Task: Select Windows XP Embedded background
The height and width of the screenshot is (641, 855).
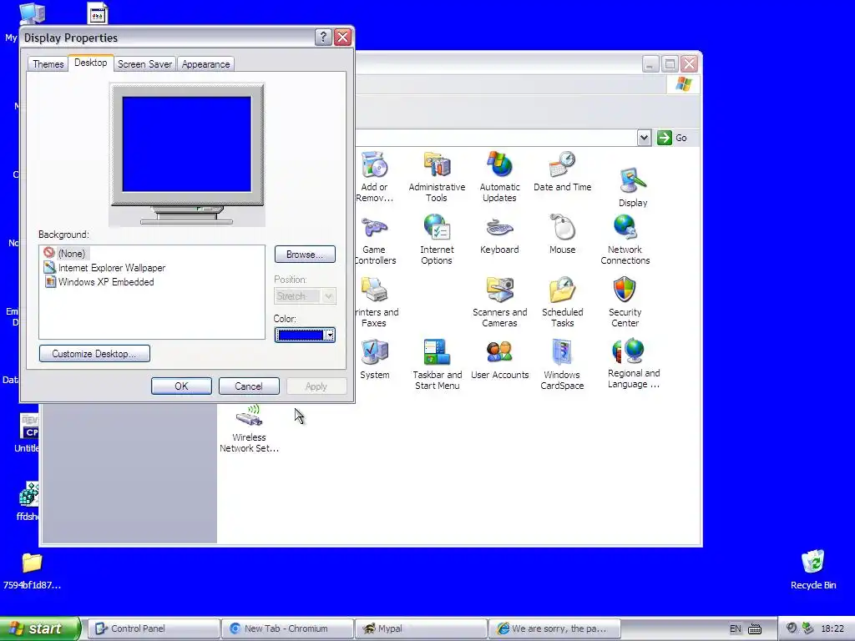Action: point(99,282)
